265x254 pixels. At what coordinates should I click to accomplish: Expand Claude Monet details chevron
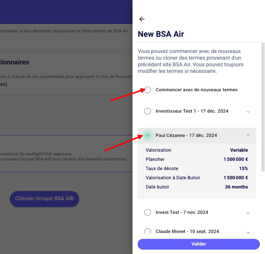[248, 232]
